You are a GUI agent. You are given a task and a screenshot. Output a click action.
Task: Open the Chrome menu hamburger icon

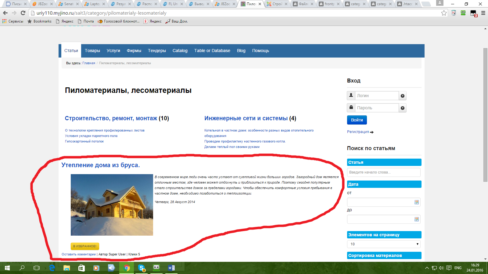point(483,13)
